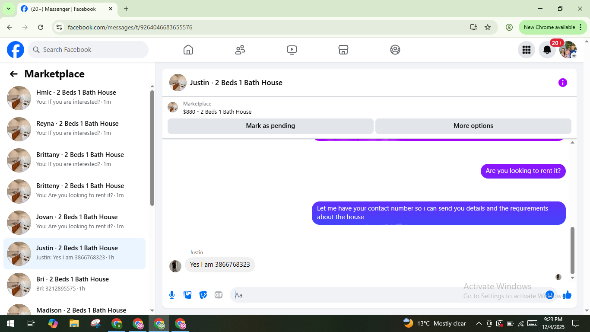Screen dimensions: 590x332
Task: Show hidden system tray icons
Action: coord(479,323)
